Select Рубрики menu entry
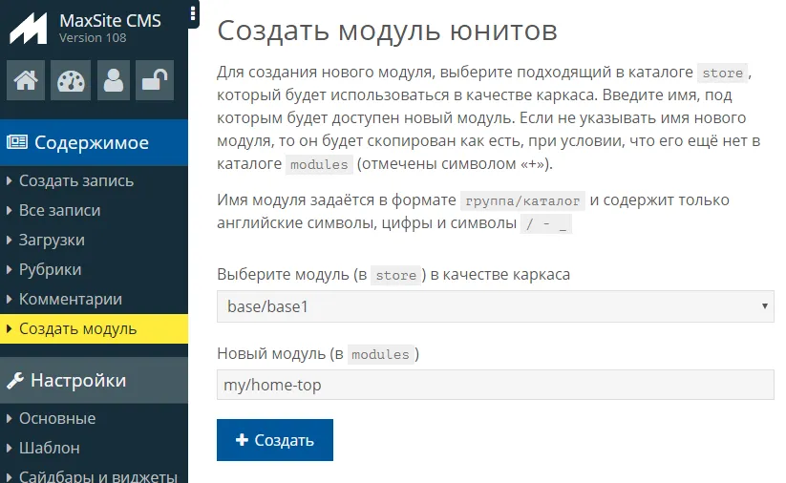 [50, 269]
